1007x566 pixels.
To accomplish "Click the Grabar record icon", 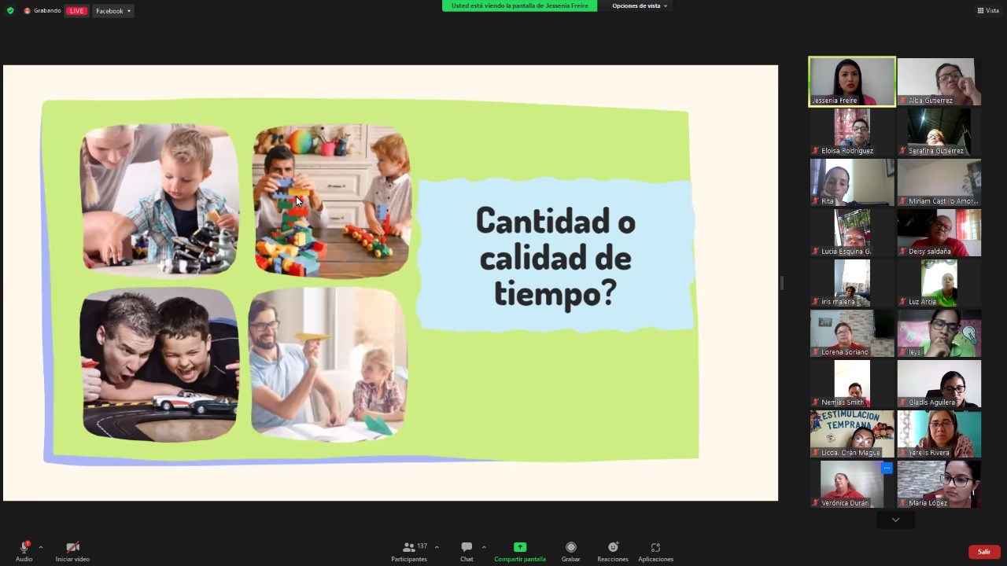I will (x=571, y=547).
